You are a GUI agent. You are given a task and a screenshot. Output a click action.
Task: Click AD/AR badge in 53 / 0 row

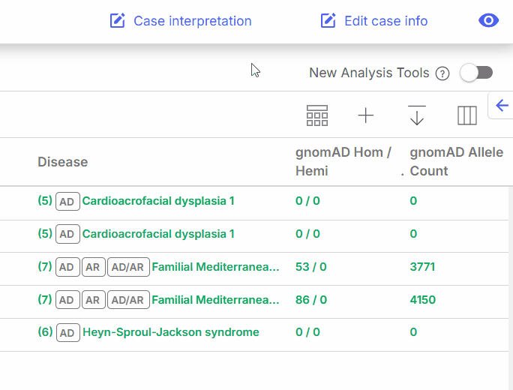pos(128,267)
